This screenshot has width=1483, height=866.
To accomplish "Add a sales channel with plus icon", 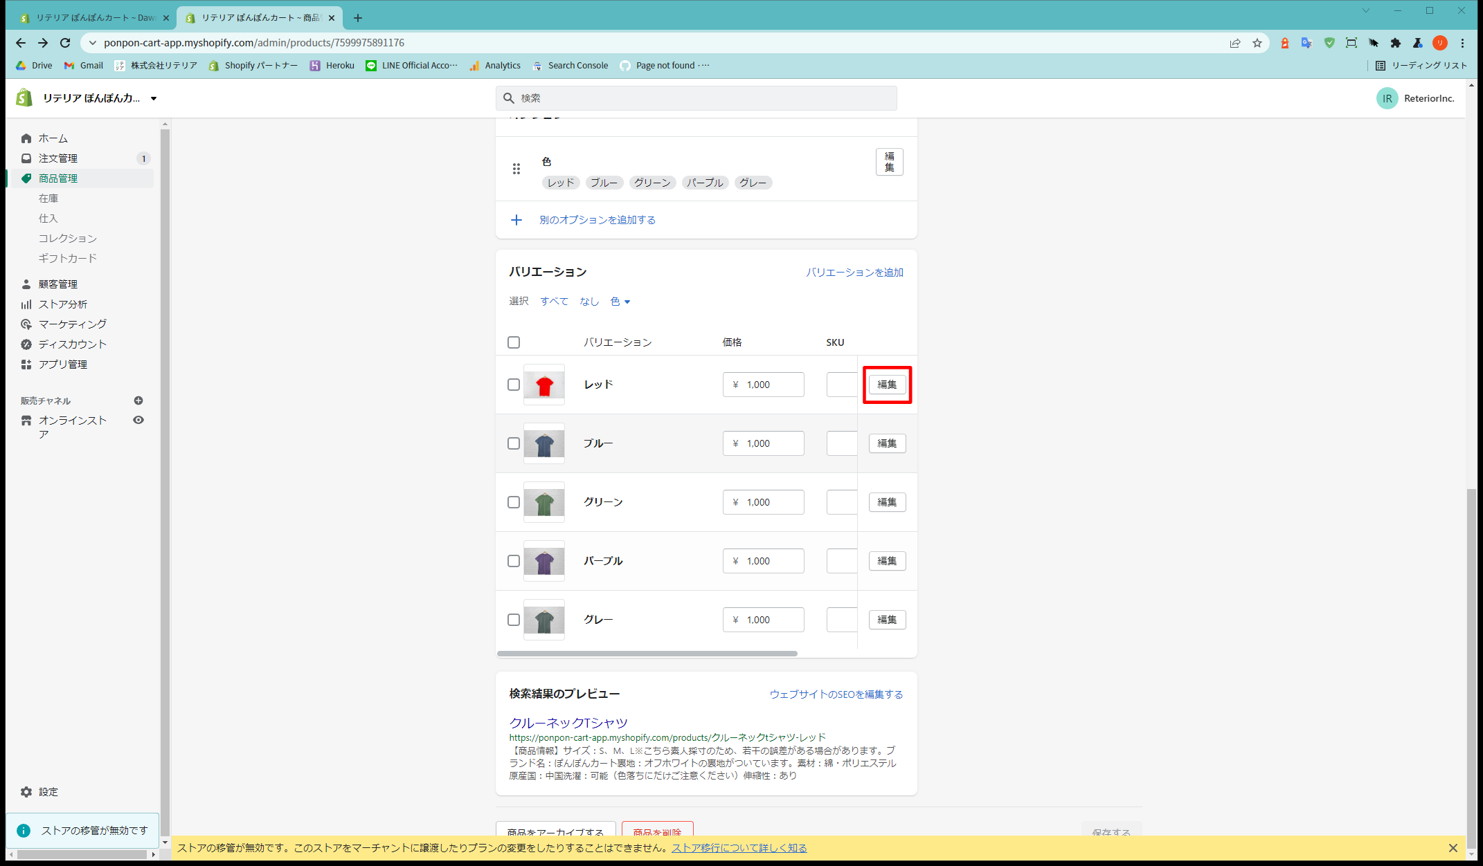I will (x=138, y=400).
